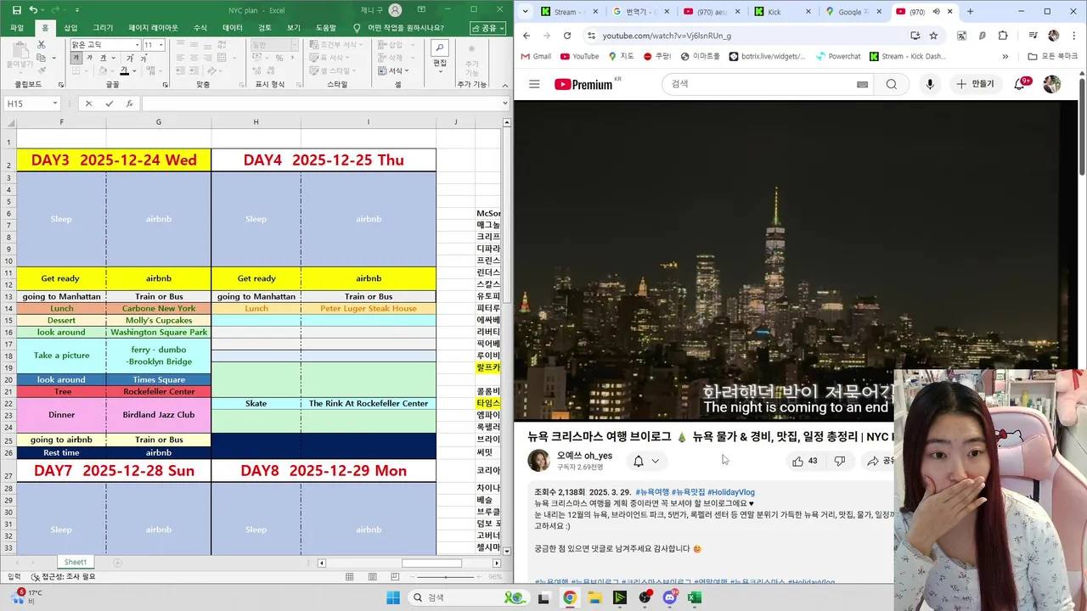This screenshot has height=611, width=1087.
Task: Click the Excel horizontal scrollbar thumb
Action: pyautogui.click(x=431, y=563)
